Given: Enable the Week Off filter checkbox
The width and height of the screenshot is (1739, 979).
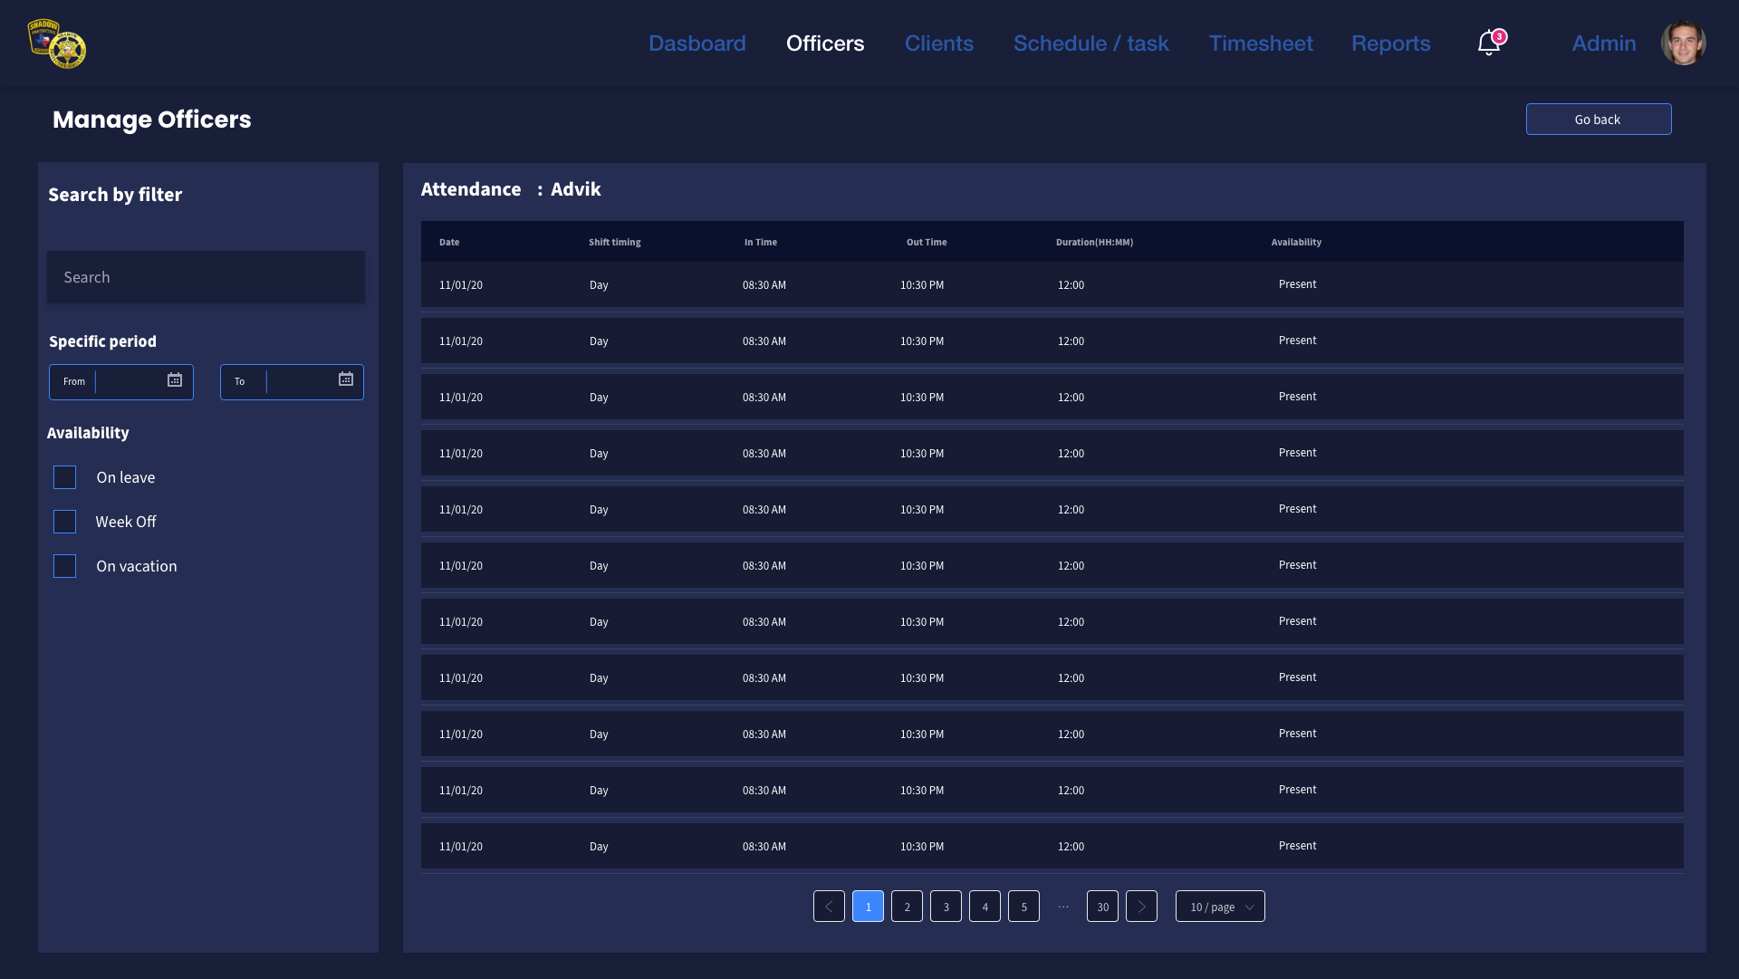Looking at the screenshot, I should point(64,522).
